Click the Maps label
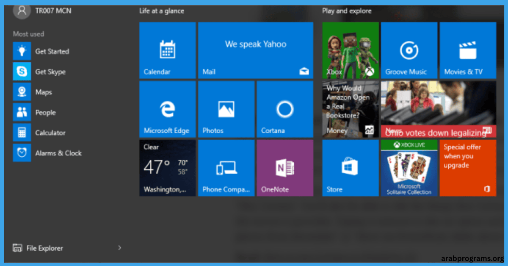The width and height of the screenshot is (508, 266). 44,92
